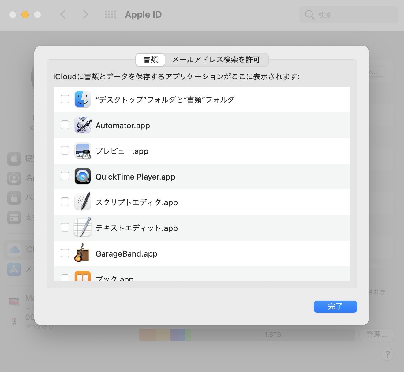
Task: Click the Automator.app robot icon
Action: (x=83, y=125)
